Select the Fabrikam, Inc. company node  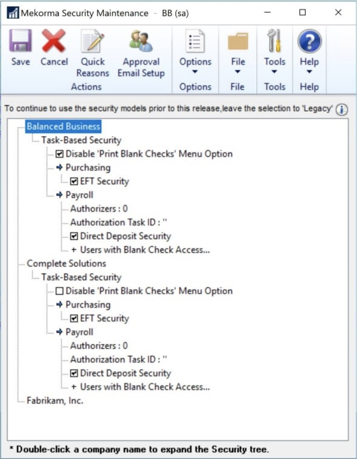[55, 400]
